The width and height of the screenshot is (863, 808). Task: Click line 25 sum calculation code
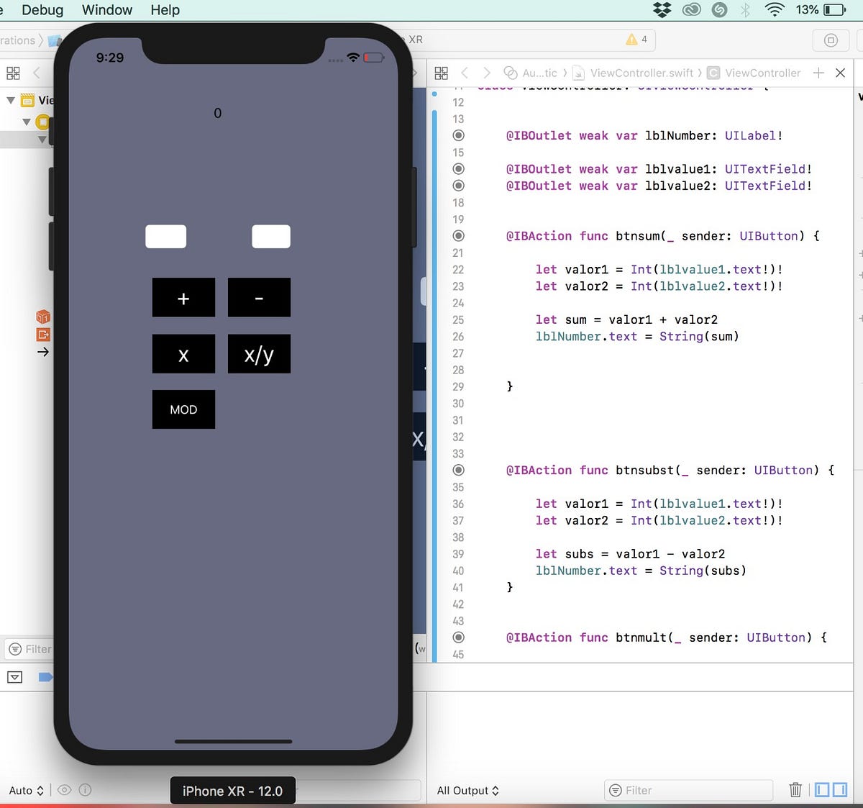(x=626, y=319)
